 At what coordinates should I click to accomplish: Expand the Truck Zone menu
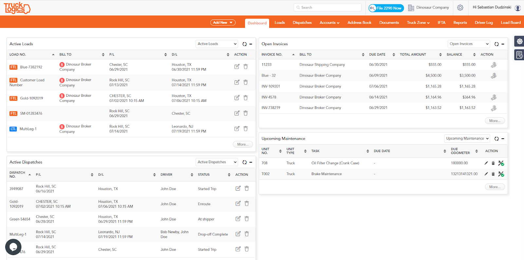click(x=418, y=23)
